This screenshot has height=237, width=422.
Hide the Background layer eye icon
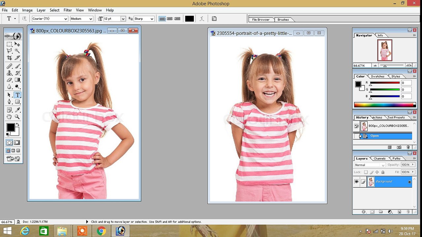356,181
